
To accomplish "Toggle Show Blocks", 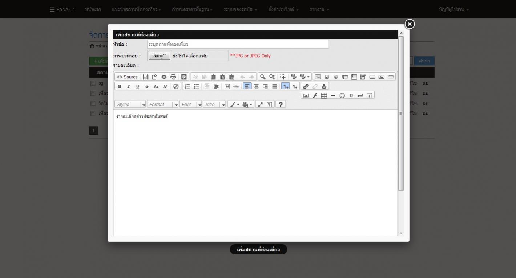I will pyautogui.click(x=270, y=105).
